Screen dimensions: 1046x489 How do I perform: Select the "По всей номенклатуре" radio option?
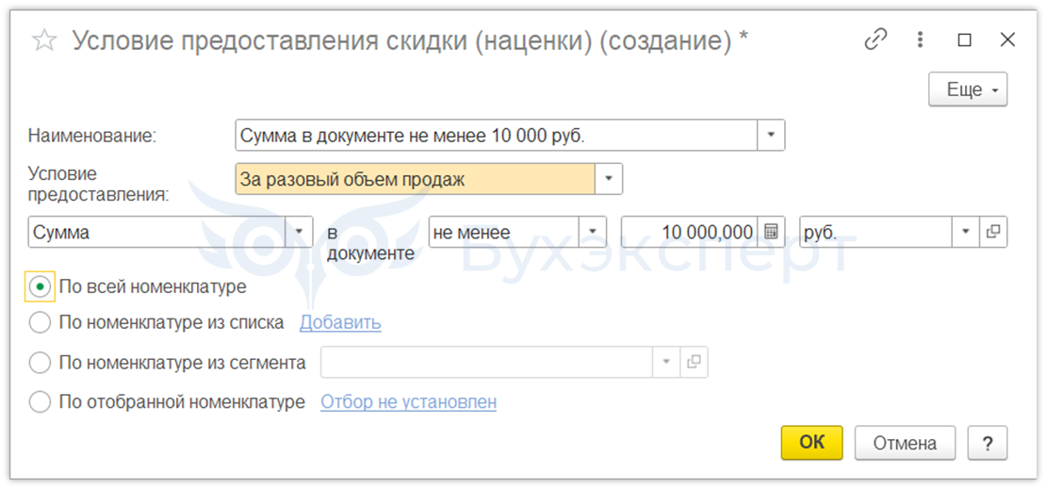click(40, 286)
